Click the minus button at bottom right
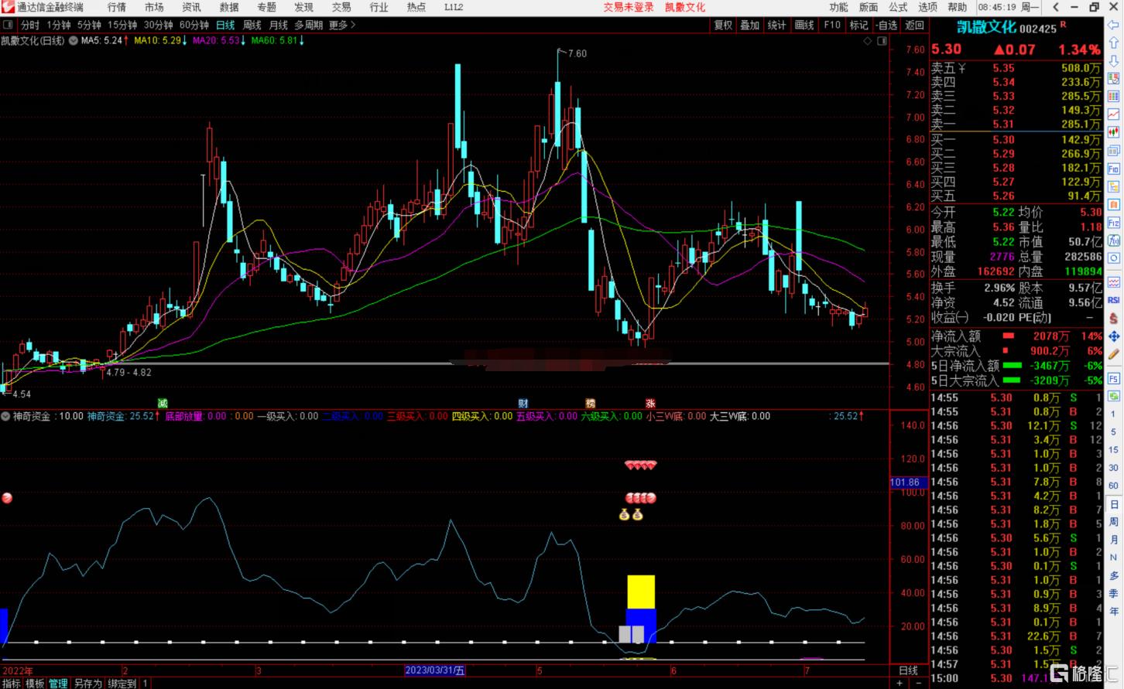Screen dimensions: 1124x689 click(x=919, y=684)
